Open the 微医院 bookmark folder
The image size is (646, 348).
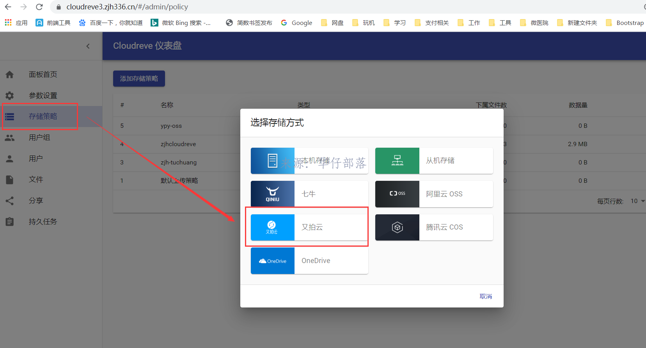pyautogui.click(x=534, y=23)
